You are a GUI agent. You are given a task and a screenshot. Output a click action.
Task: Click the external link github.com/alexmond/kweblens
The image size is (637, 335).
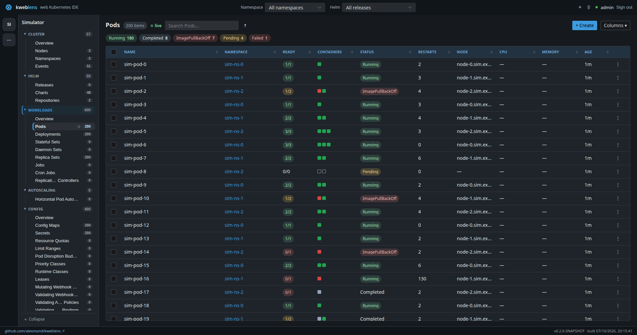point(35,331)
